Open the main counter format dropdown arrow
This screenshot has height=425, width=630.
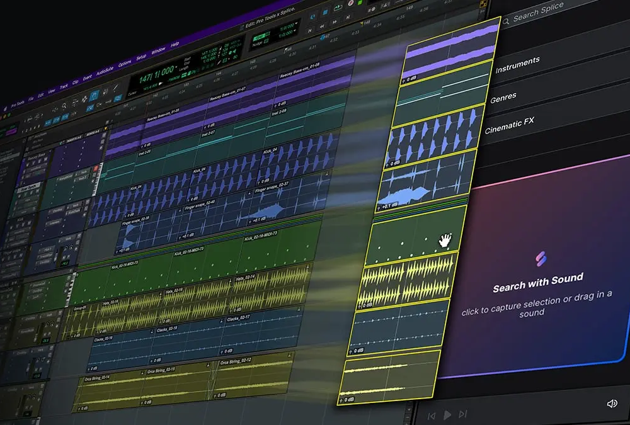coord(177,67)
